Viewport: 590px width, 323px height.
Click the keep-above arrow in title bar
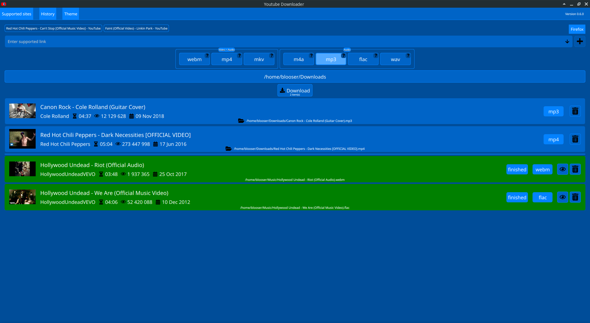pos(564,4)
